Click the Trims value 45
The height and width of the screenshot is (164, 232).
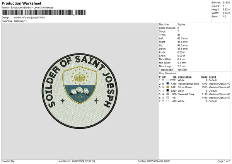179,35
